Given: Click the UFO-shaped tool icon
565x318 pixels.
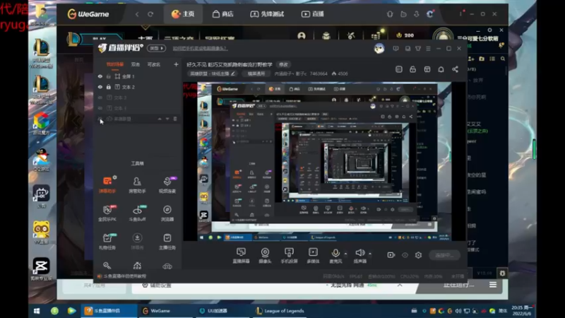Looking at the screenshot, I should tap(167, 266).
